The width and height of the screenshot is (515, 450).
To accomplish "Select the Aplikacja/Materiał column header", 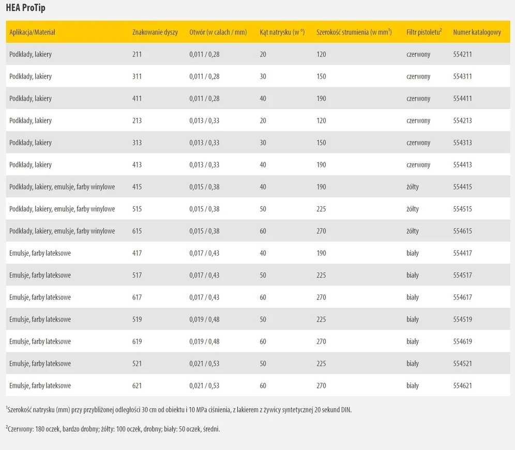I will pos(32,32).
